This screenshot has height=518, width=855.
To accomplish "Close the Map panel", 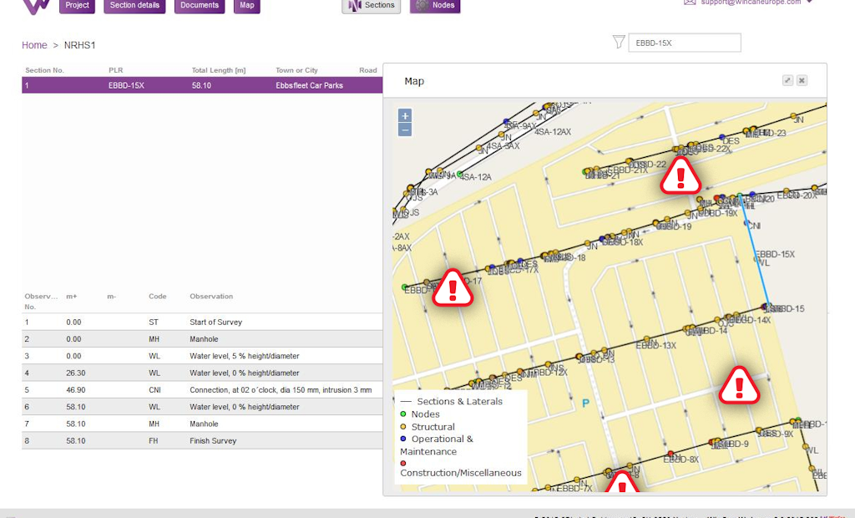I will 802,80.
